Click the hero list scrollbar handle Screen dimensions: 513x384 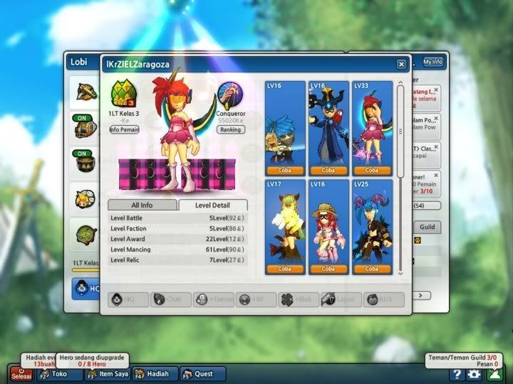click(400, 132)
